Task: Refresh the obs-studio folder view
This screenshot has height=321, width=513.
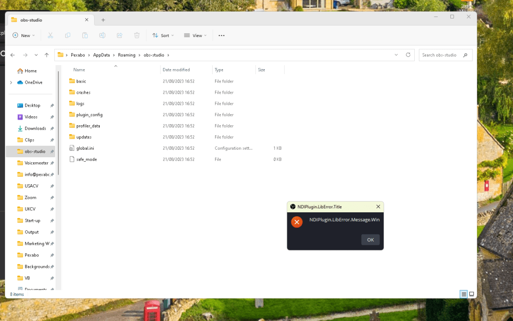Action: [408, 55]
